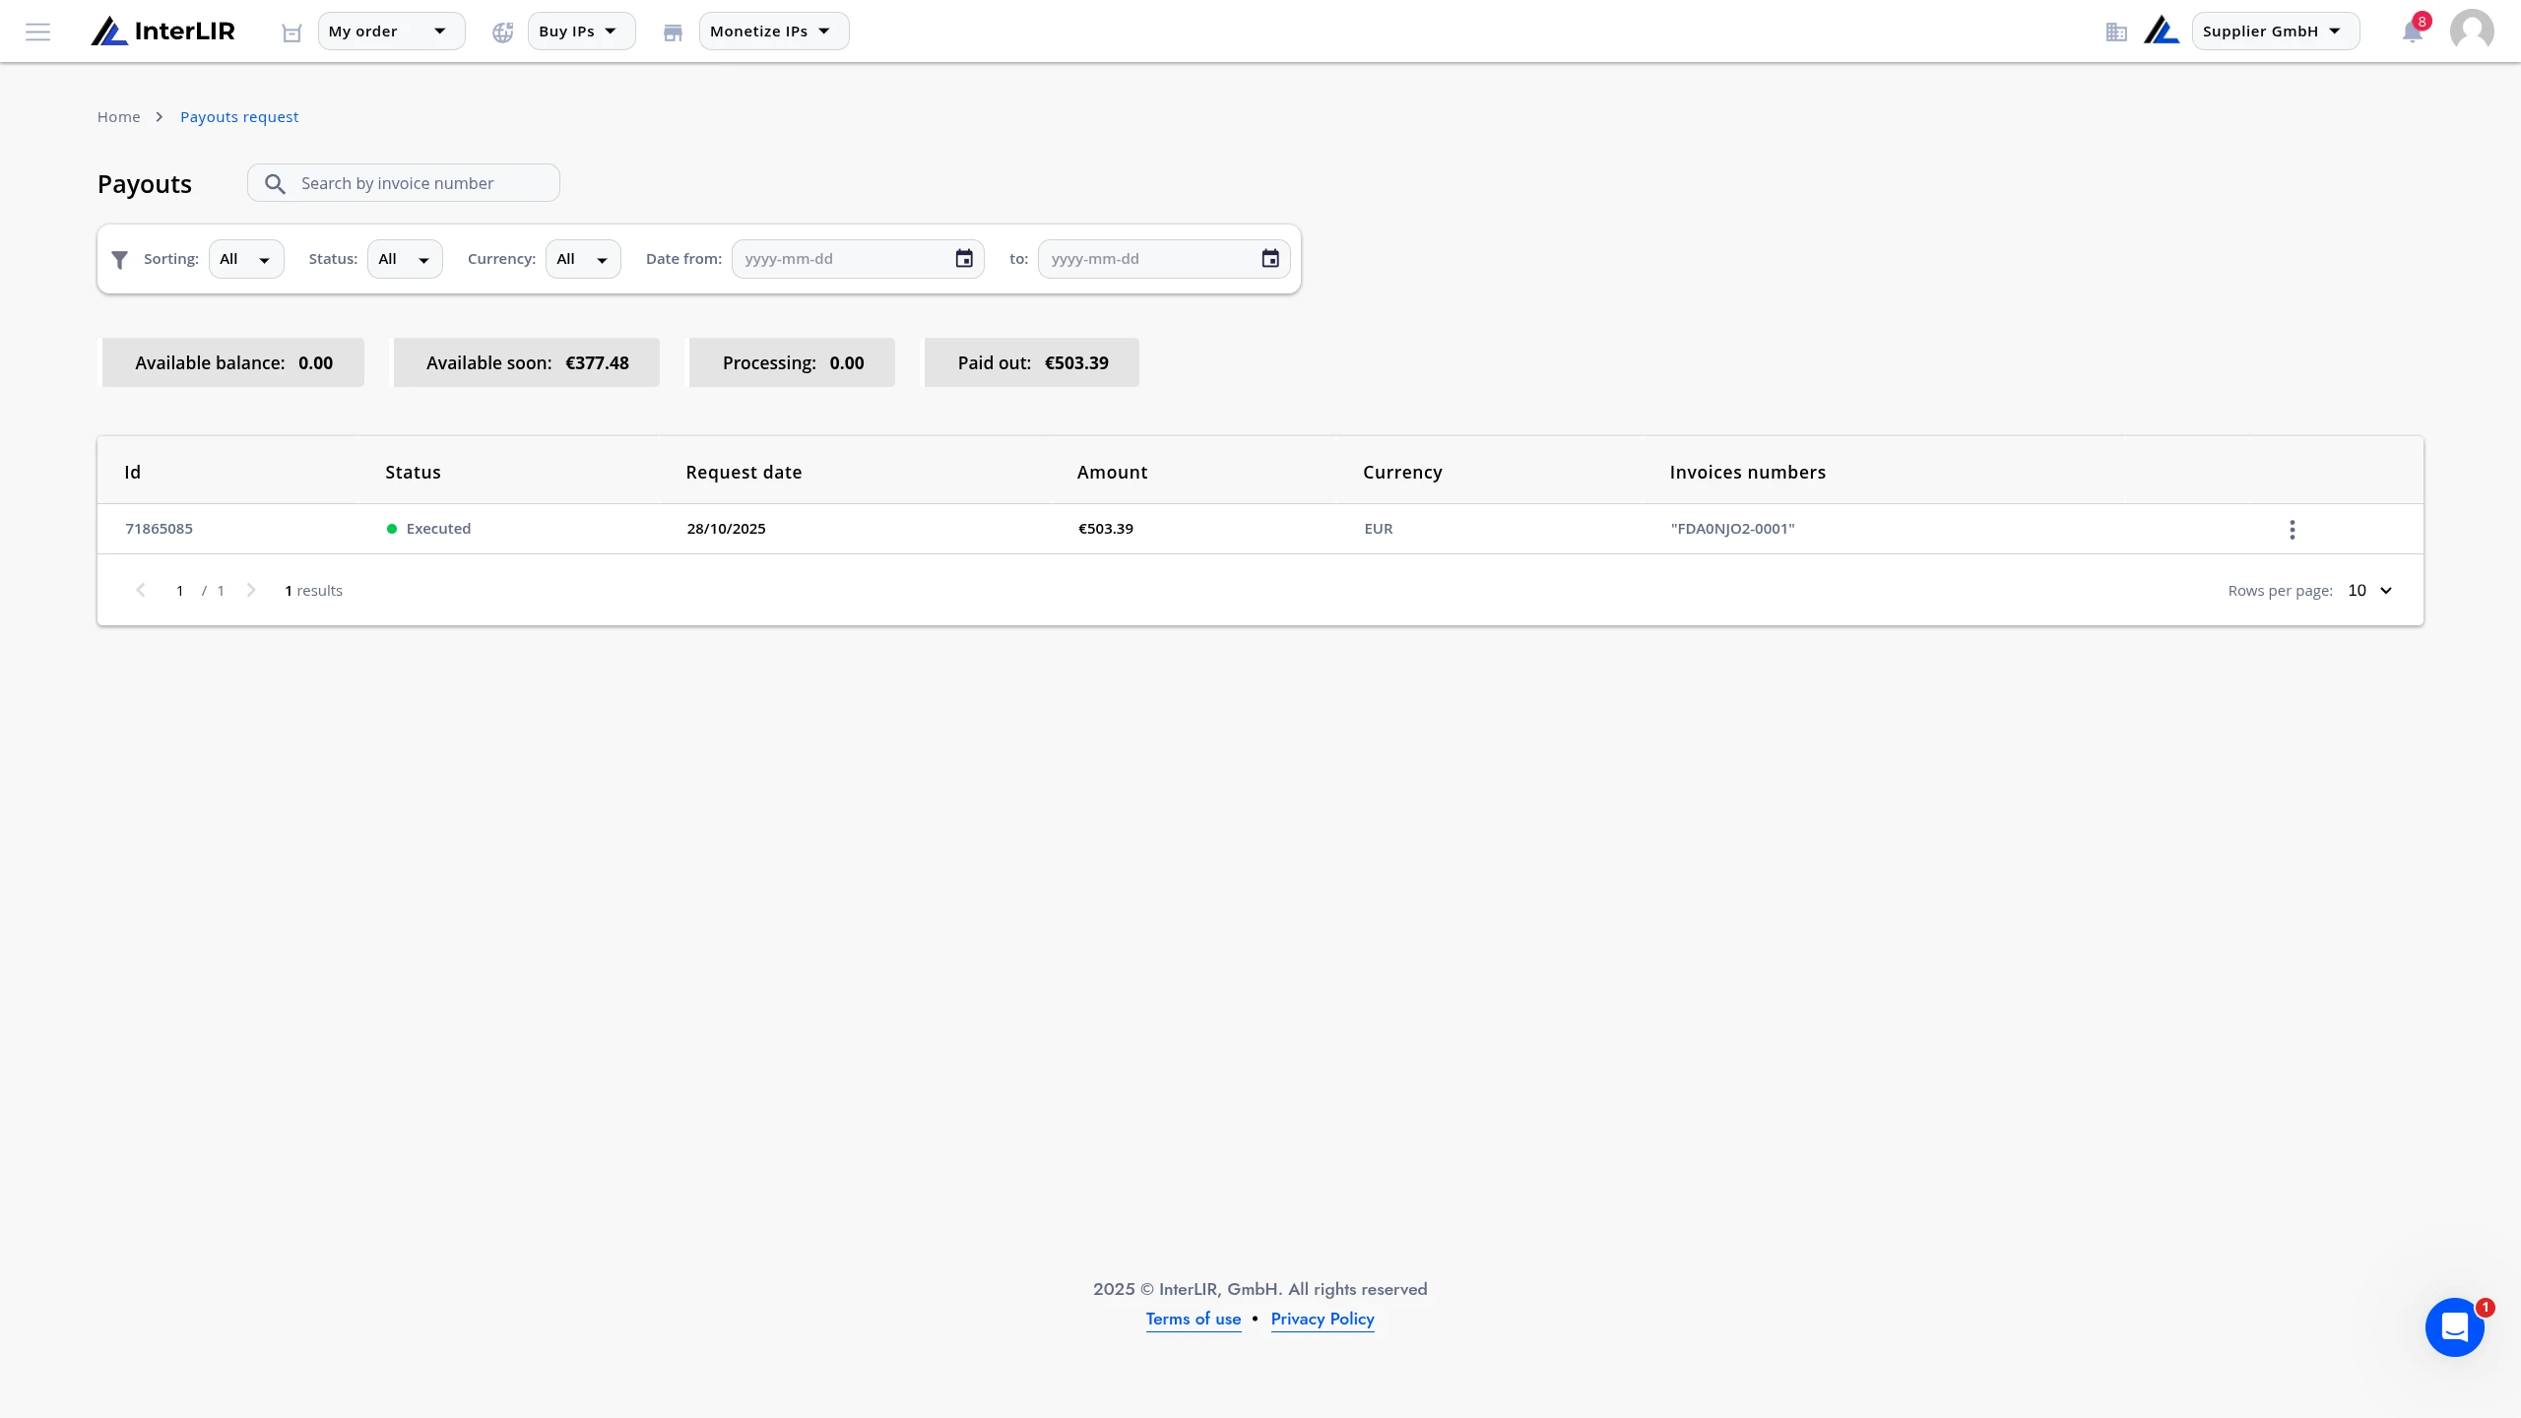Open the notifications bell
Image resolution: width=2521 pixels, height=1418 pixels.
2413,32
